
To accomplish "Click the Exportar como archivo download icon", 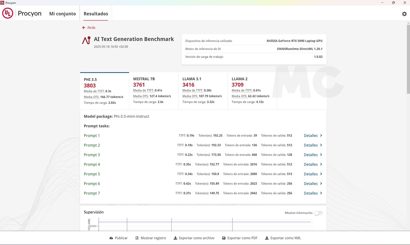I will pyautogui.click(x=175, y=238).
